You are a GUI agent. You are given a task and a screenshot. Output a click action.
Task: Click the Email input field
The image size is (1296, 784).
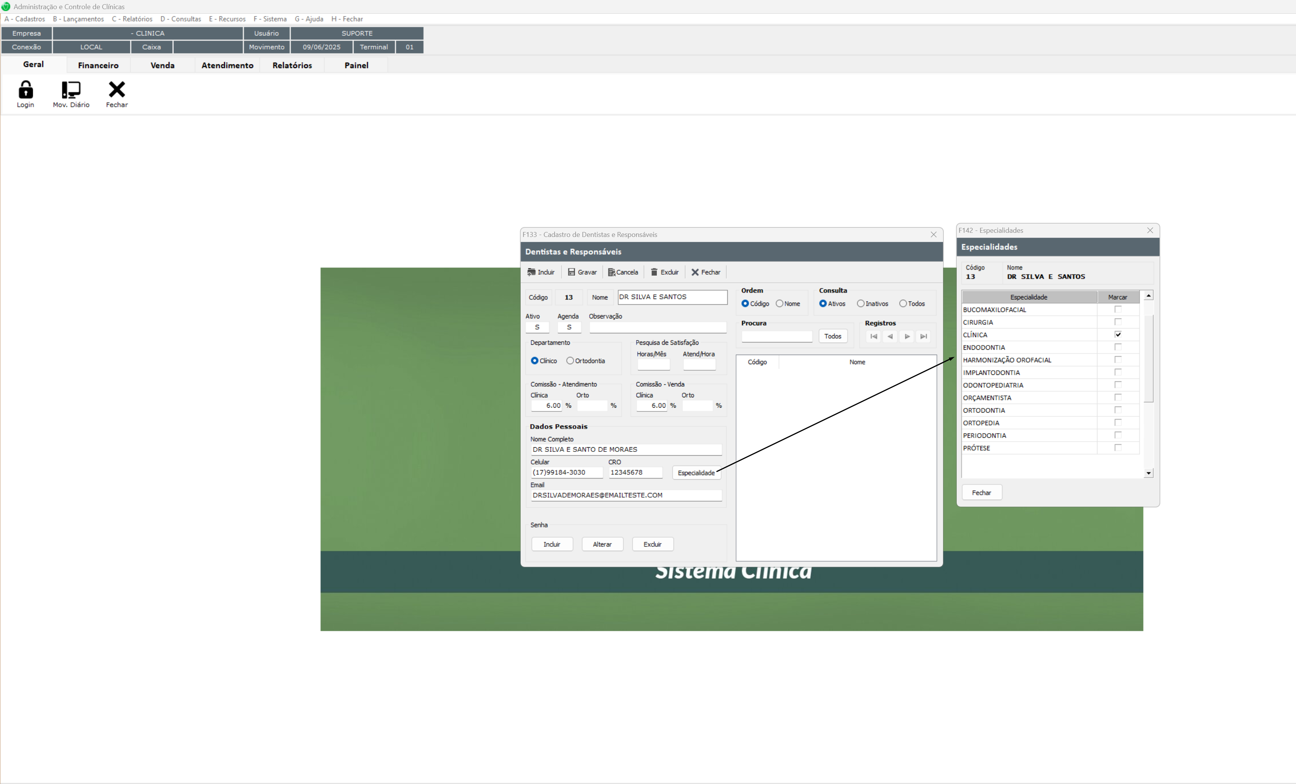(626, 495)
